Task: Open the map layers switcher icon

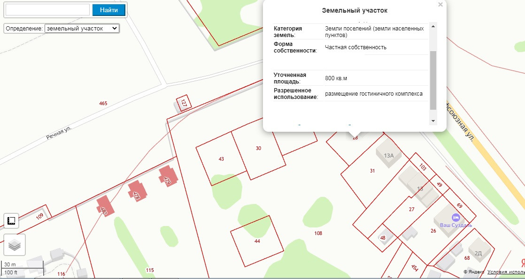Action: pyautogui.click(x=15, y=245)
